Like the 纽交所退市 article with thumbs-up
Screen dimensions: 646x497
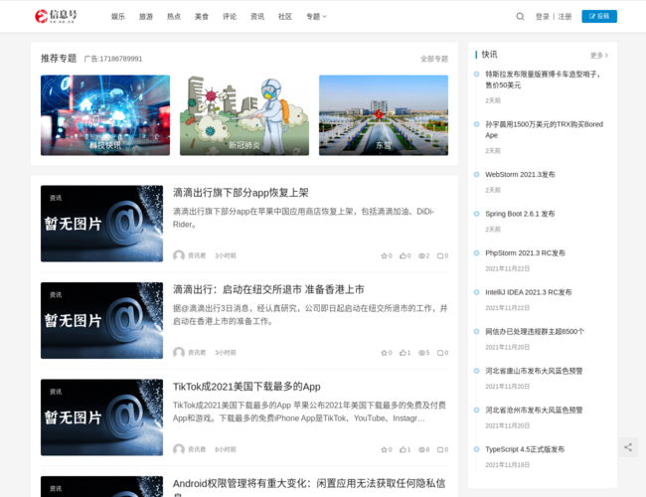coord(403,353)
